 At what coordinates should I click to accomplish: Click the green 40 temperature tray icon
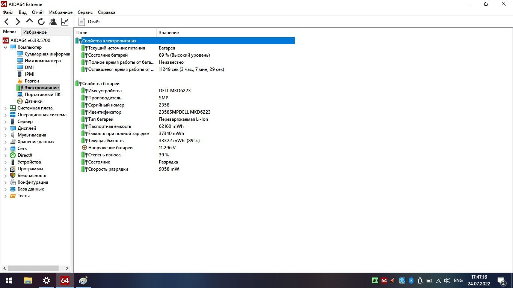[375, 280]
